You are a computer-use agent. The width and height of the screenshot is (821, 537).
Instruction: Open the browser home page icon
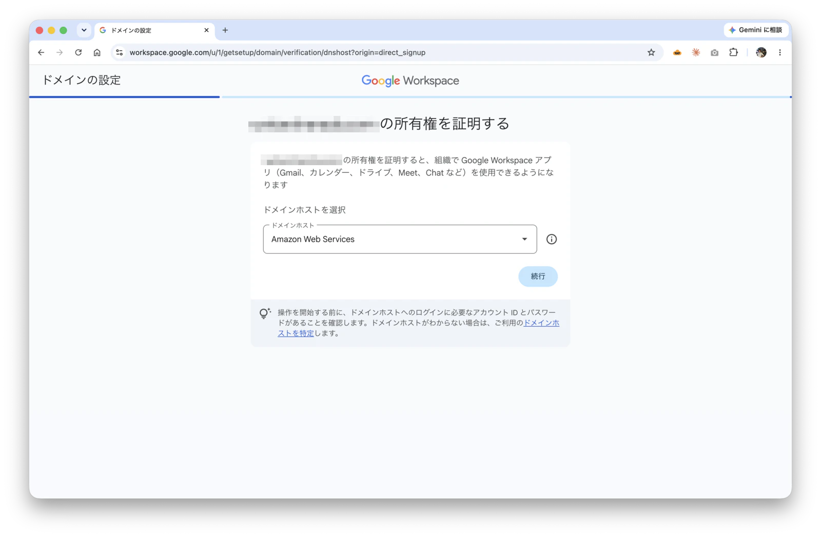click(97, 52)
